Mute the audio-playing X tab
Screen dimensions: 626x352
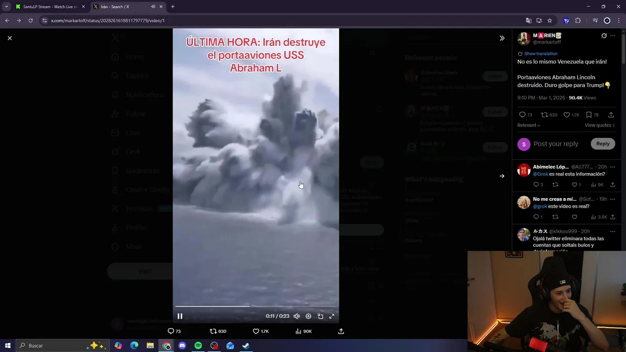point(153,7)
